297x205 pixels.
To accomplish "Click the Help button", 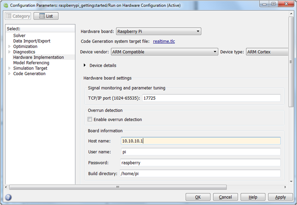I will 253,197.
